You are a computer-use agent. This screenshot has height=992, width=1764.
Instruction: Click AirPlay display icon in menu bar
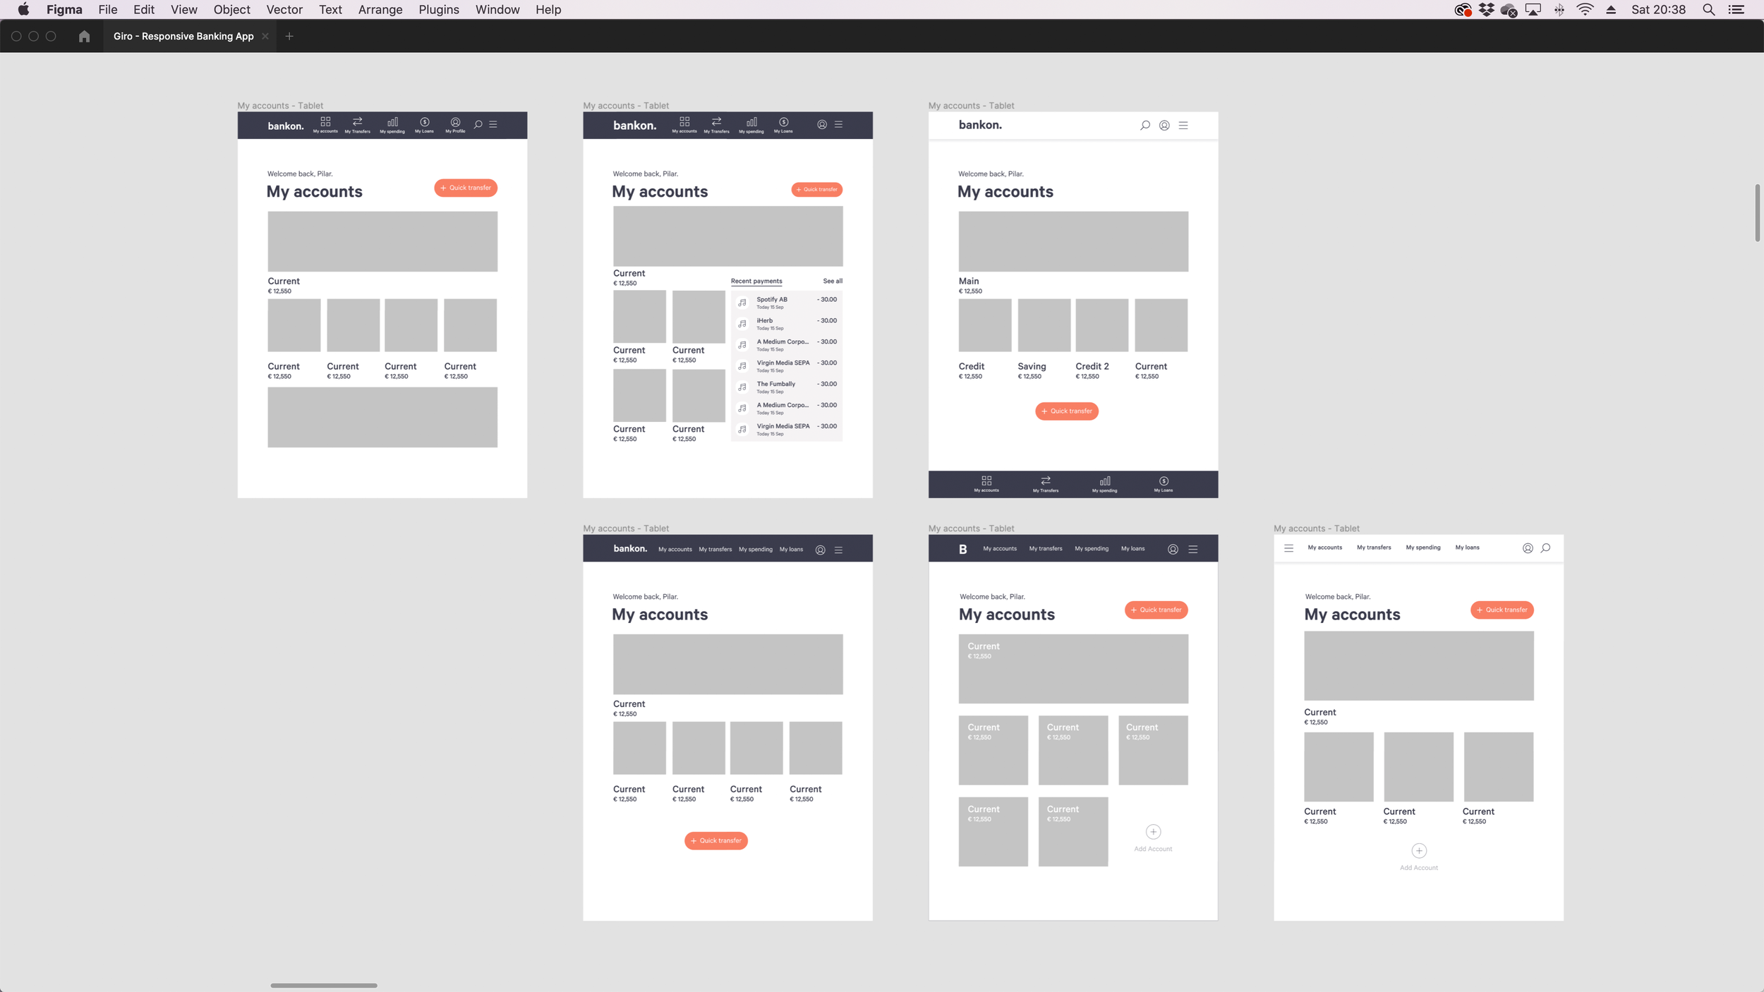pos(1533,9)
